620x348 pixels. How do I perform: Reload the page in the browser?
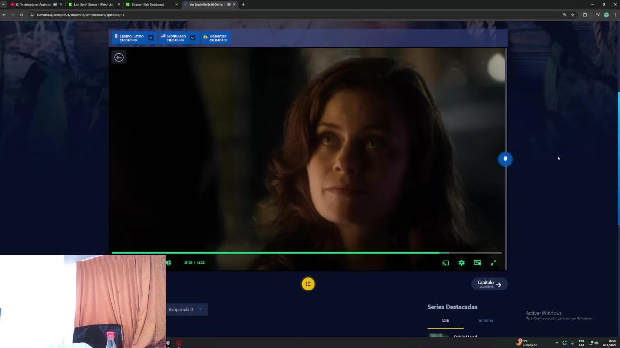tap(21, 15)
